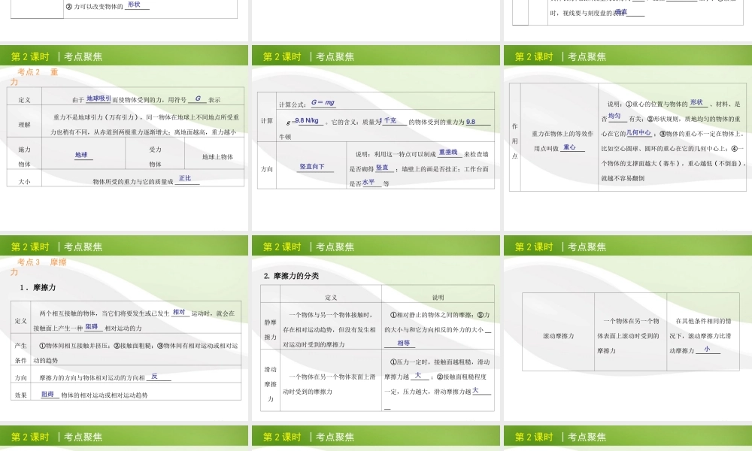Select the answer 水平
The image size is (752, 451).
point(368,182)
